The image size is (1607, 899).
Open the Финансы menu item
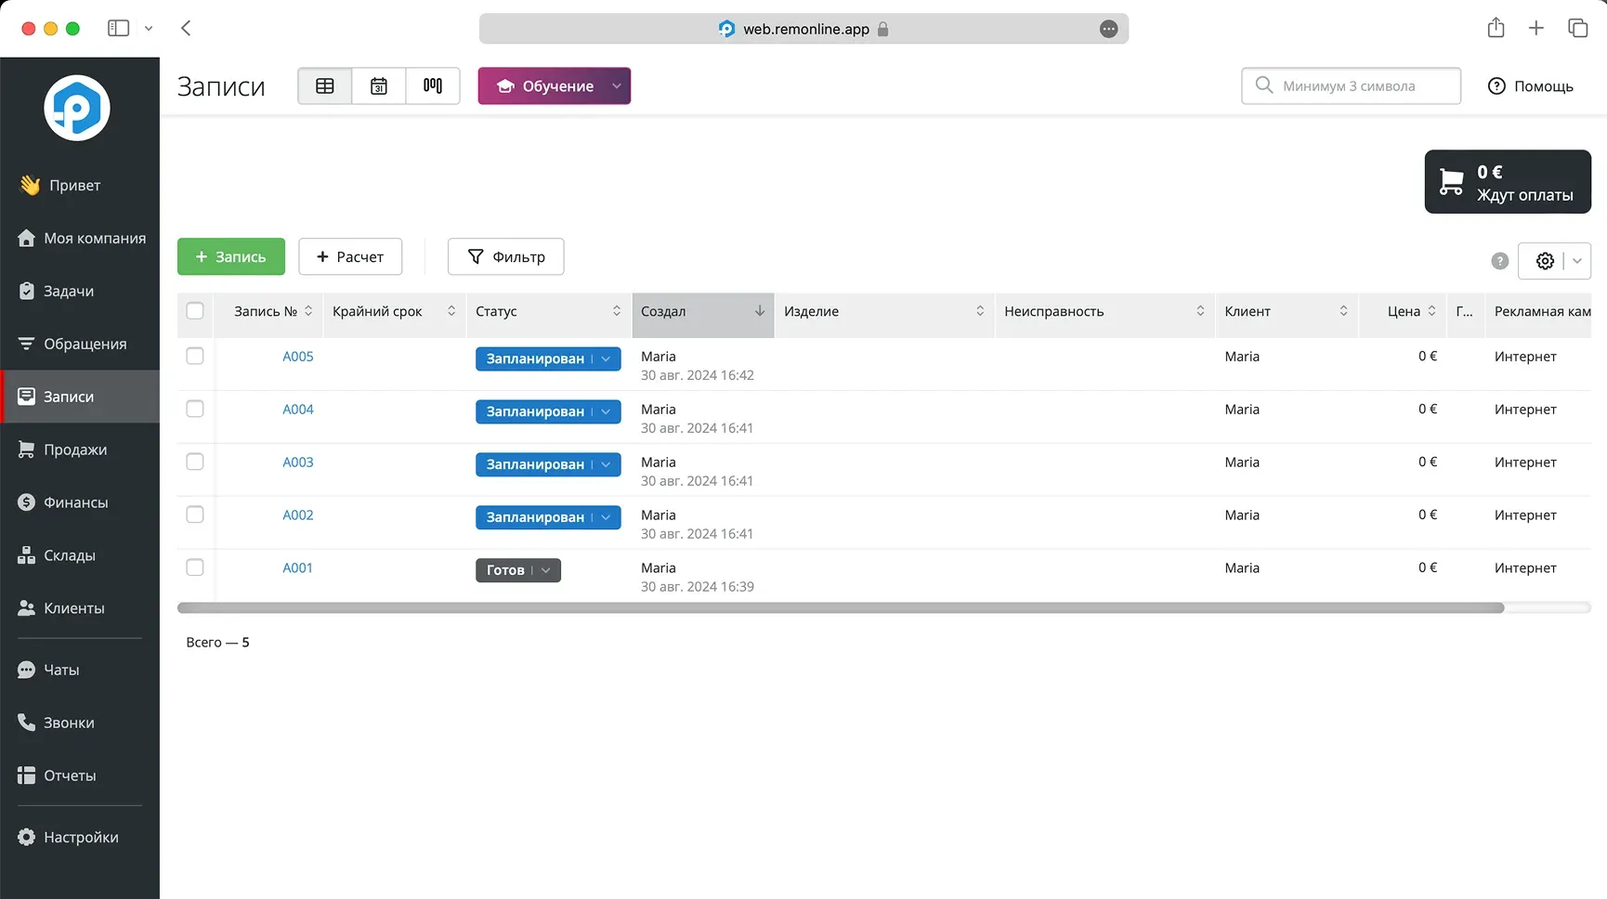coord(74,502)
